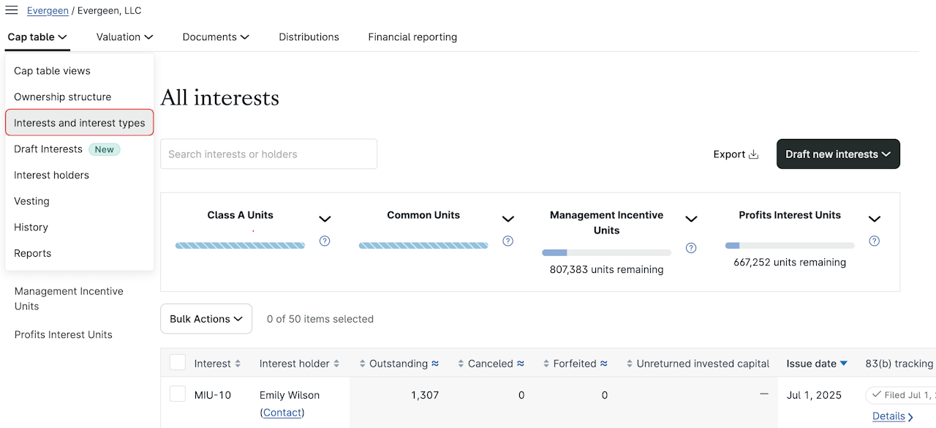Select Interest holders menu item
936x428 pixels.
(79, 175)
